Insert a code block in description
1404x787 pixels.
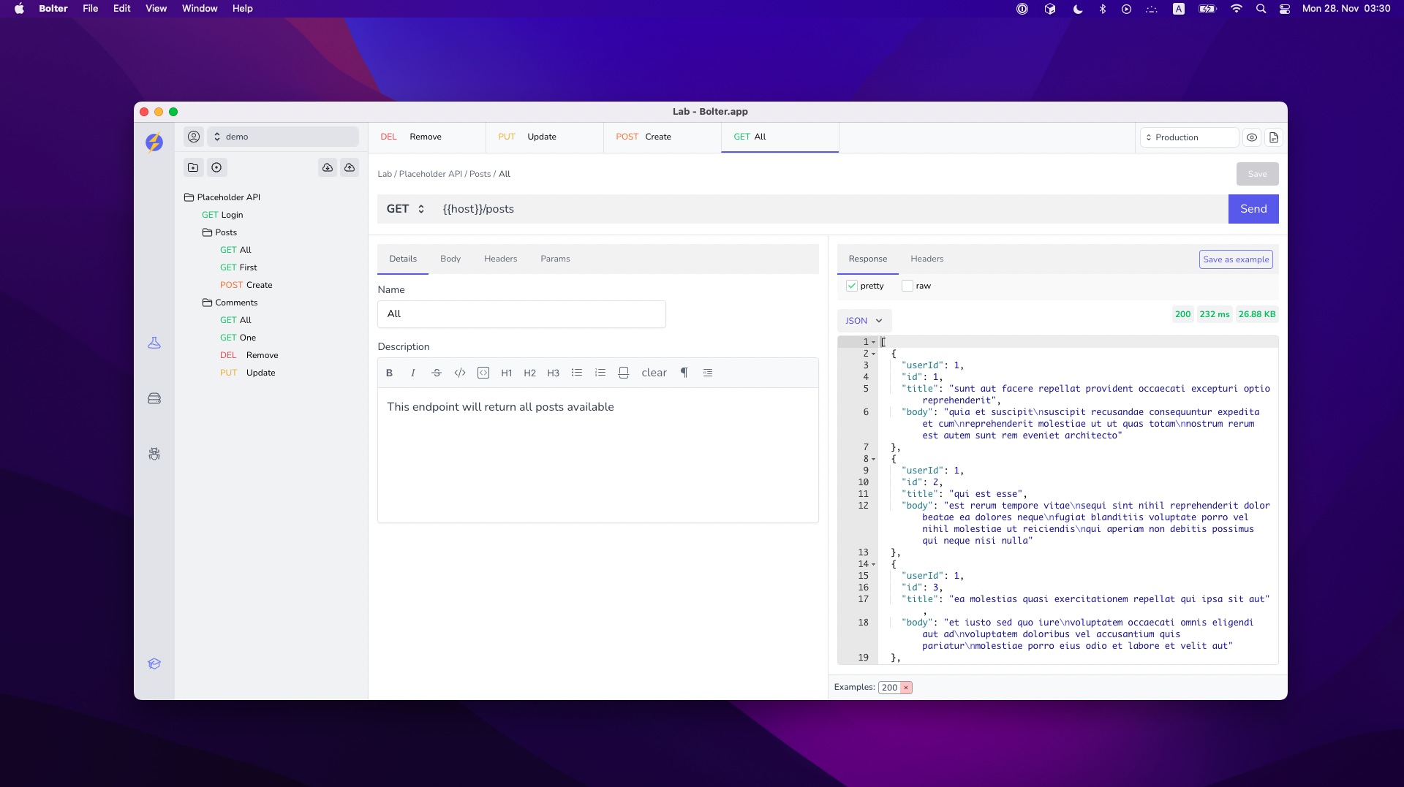pos(483,373)
